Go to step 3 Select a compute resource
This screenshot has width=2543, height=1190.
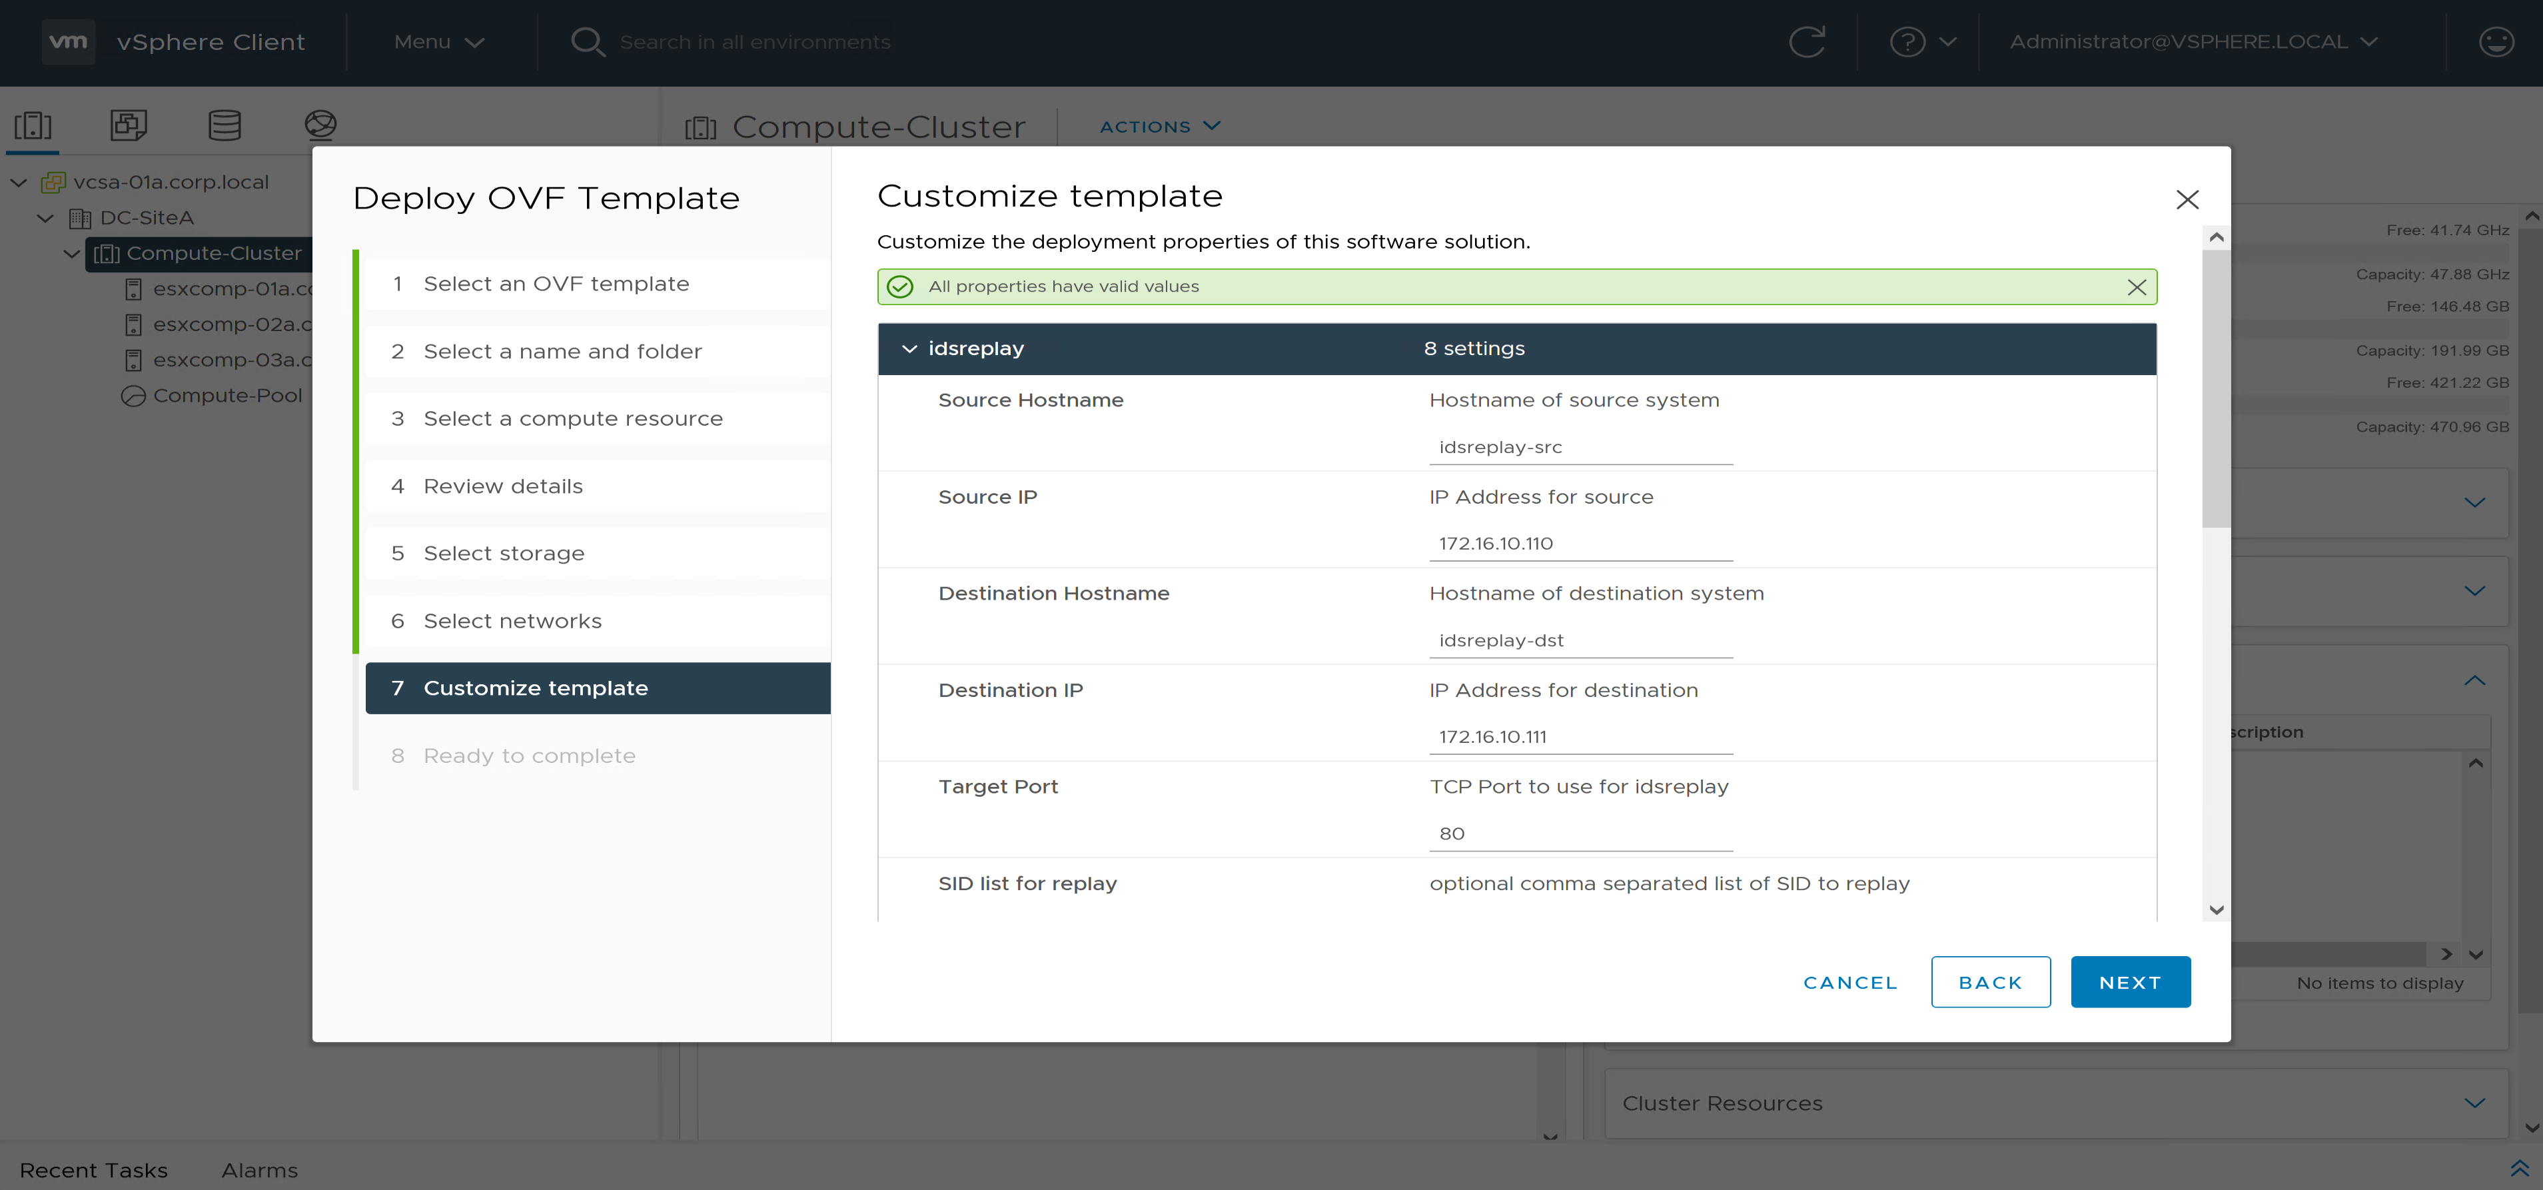point(597,418)
